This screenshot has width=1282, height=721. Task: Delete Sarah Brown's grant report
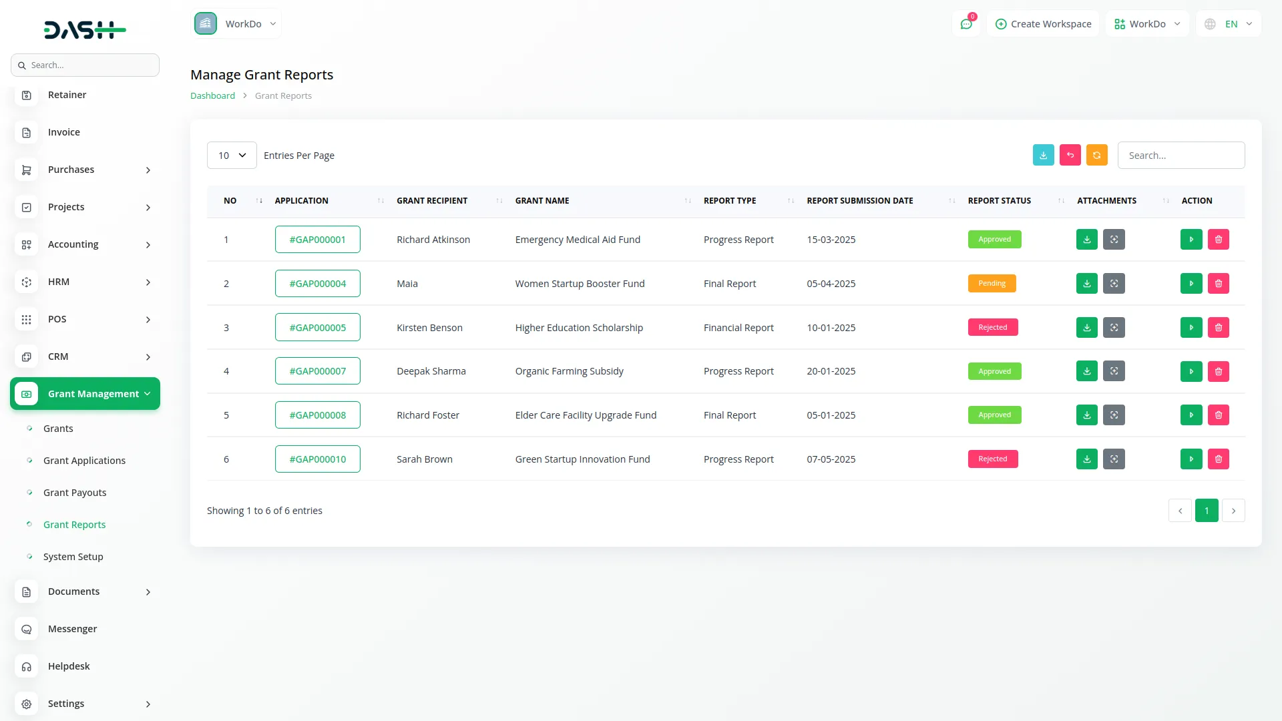[1219, 459]
